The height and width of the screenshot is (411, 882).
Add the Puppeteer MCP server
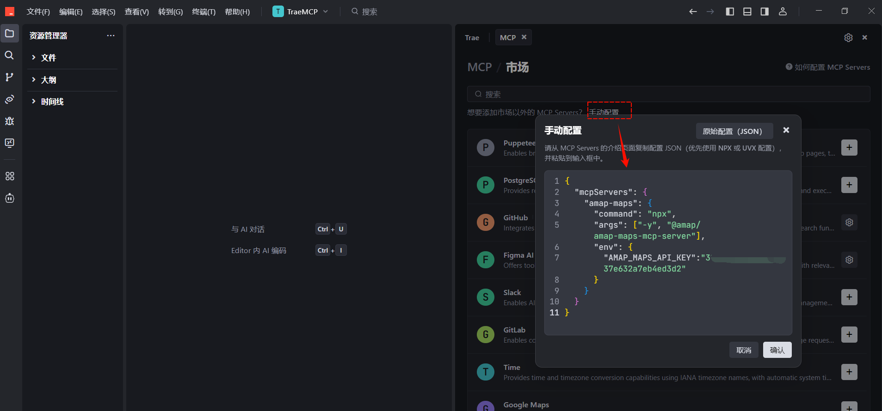click(x=849, y=147)
